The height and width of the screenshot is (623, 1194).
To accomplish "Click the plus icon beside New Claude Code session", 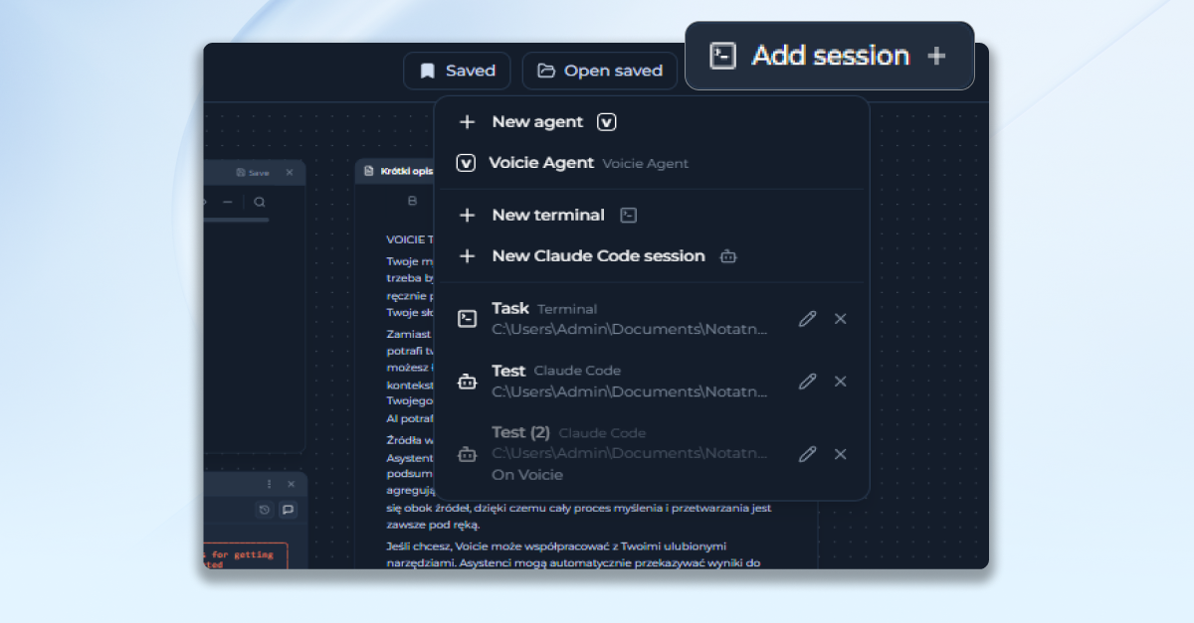I will click(x=467, y=256).
